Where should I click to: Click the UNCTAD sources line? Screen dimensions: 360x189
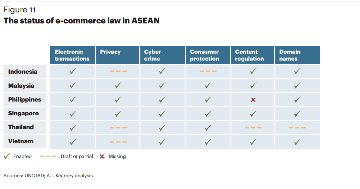coord(48,176)
